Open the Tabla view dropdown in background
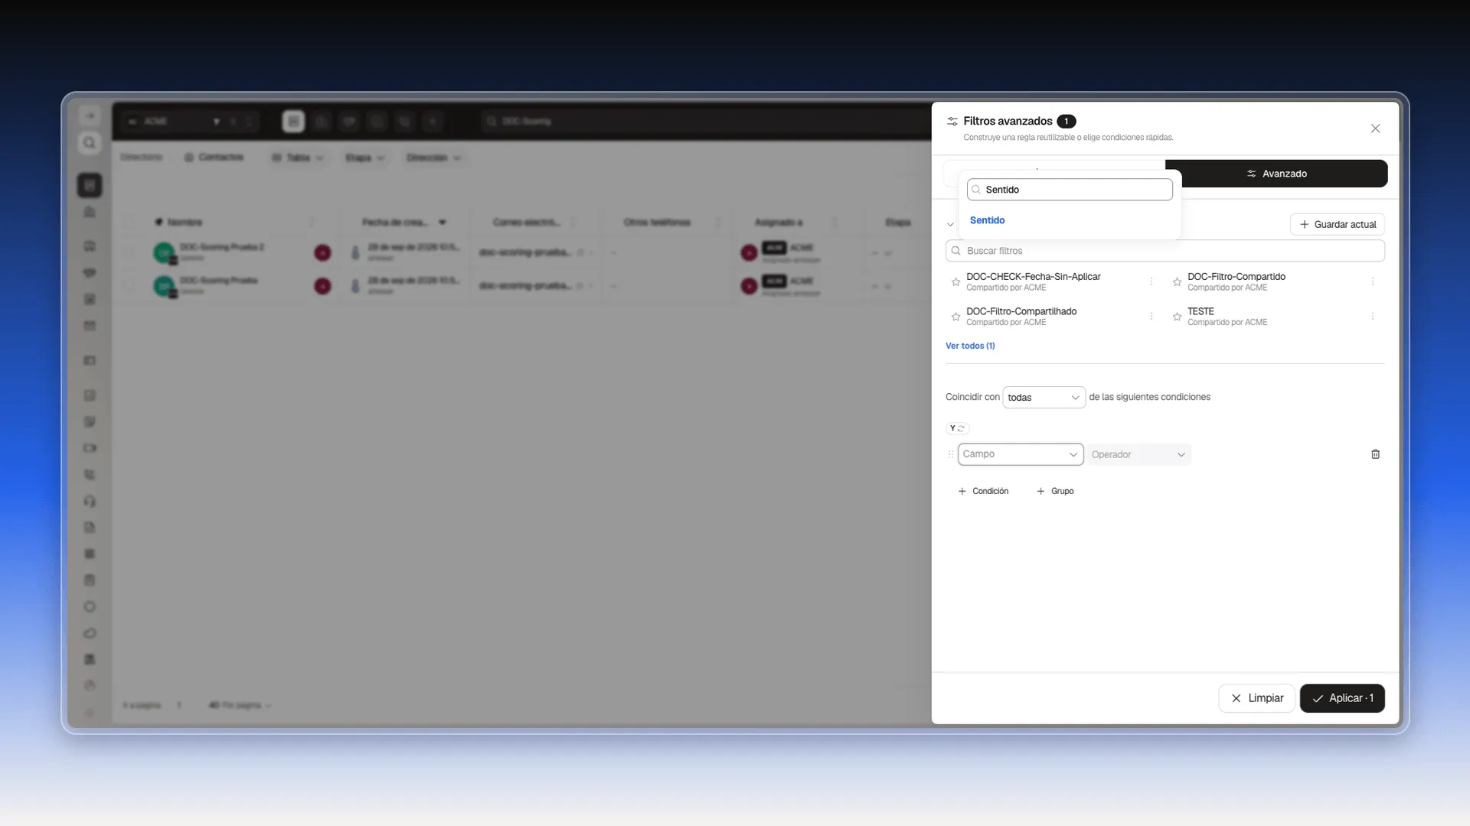Screen dimensions: 1470x826 click(x=298, y=158)
